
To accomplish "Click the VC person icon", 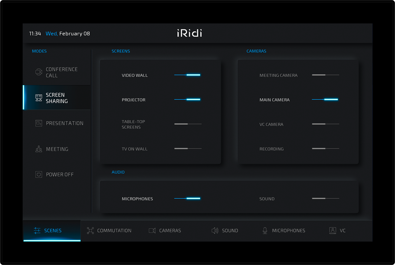I will click(332, 231).
